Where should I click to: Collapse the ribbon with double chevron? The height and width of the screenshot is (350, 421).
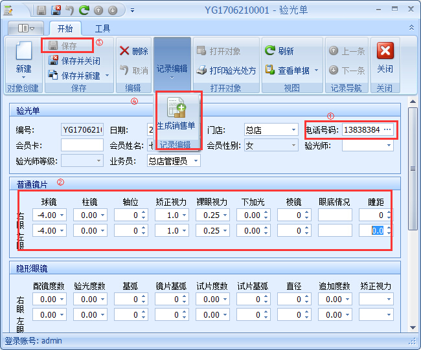(x=411, y=27)
